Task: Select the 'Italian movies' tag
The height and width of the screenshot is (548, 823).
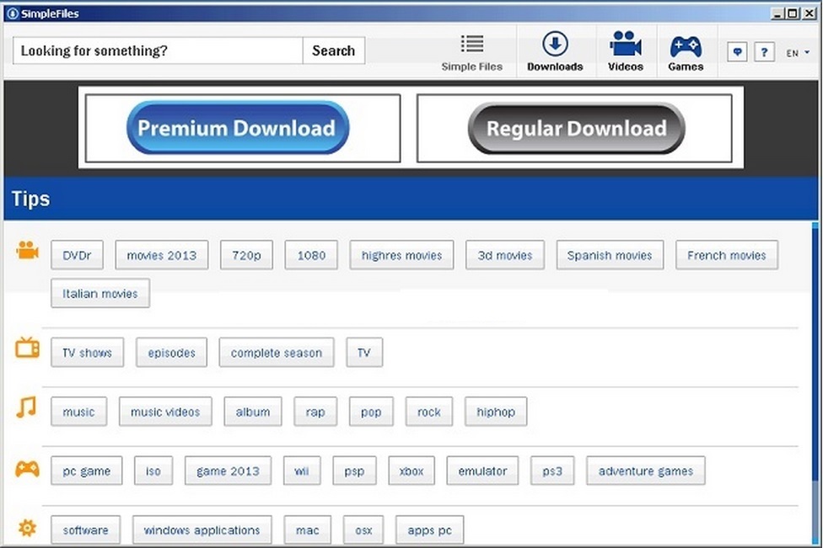Action: click(100, 294)
